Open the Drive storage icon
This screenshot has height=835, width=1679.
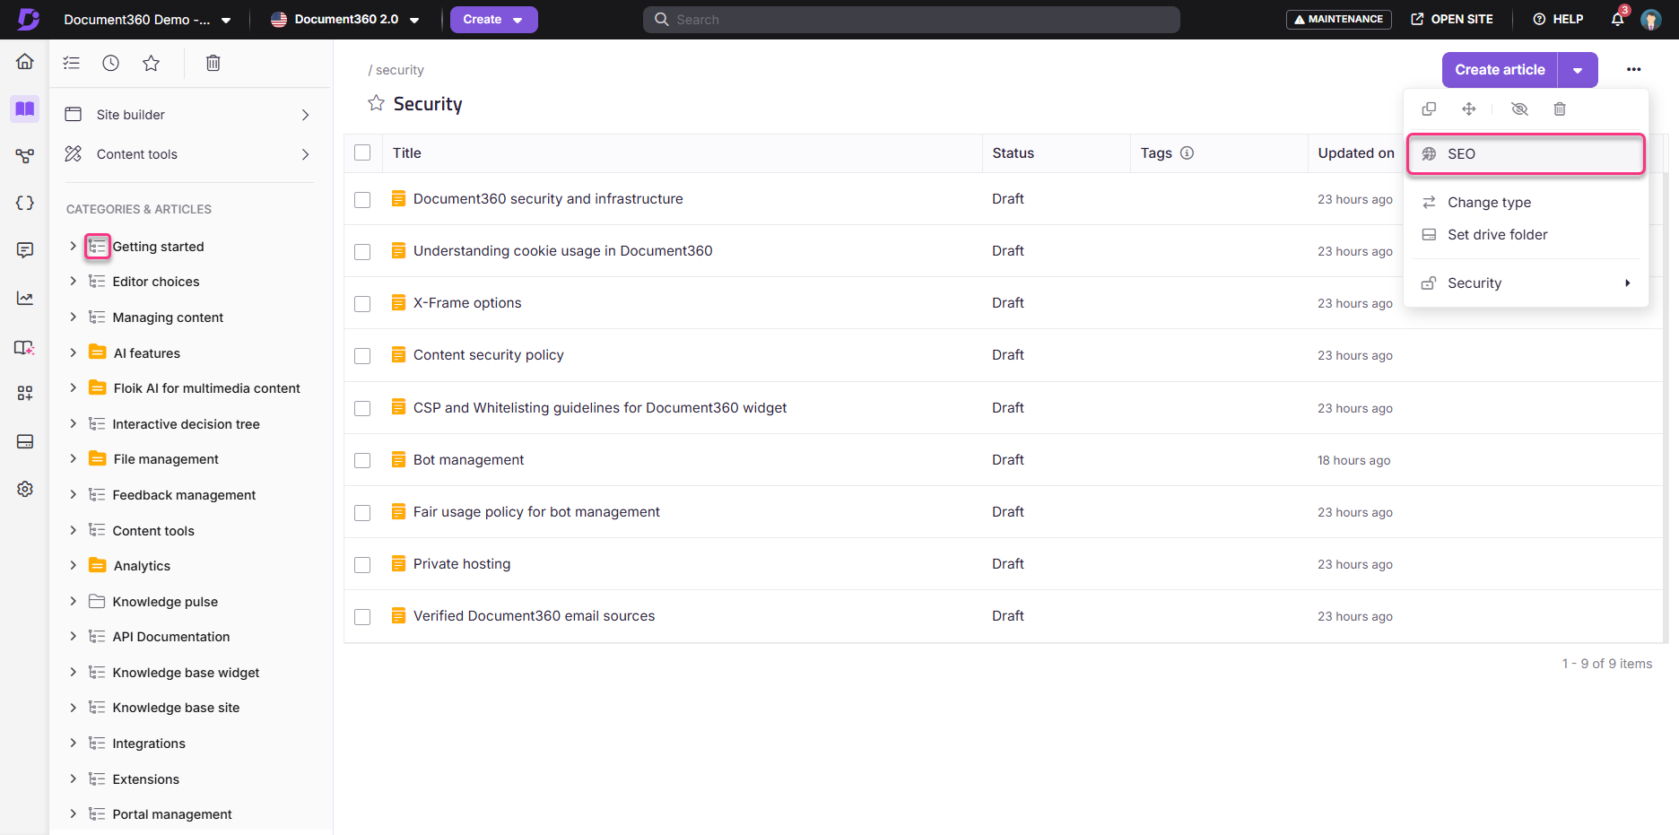(24, 441)
